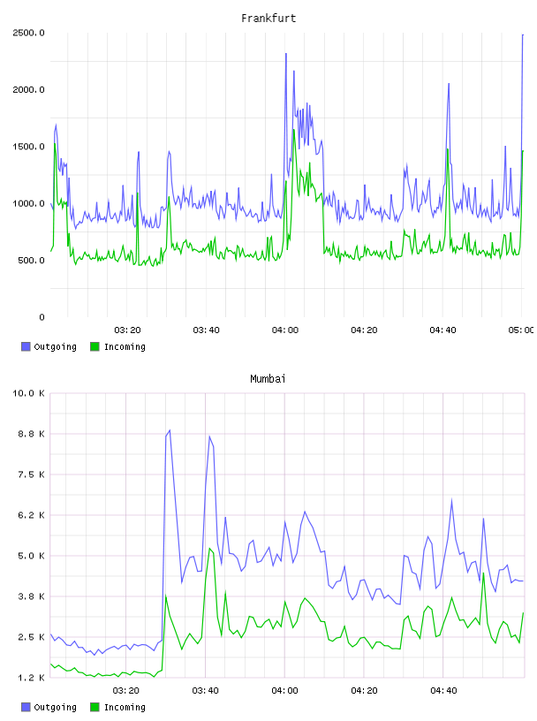Screen dimensions: 537x721
Task: Click the 03:20 time label in Mumbai chart
Action: pyautogui.click(x=126, y=691)
